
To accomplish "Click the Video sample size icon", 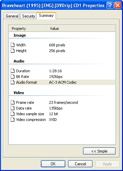I will (12, 114).
